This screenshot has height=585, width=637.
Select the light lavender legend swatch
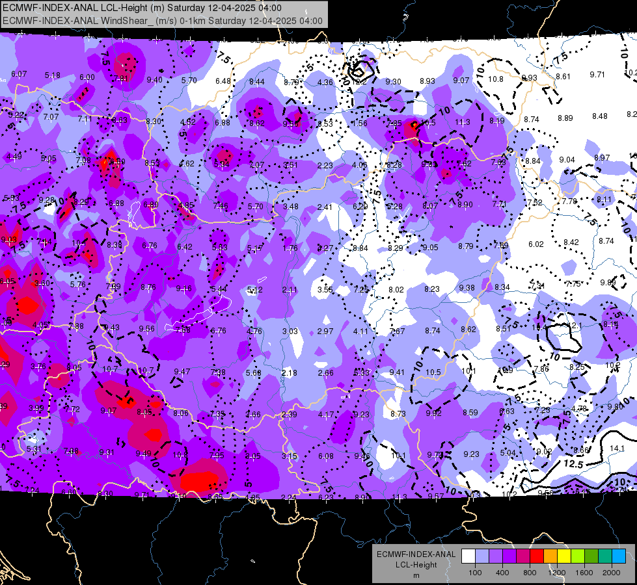pyautogui.click(x=481, y=556)
